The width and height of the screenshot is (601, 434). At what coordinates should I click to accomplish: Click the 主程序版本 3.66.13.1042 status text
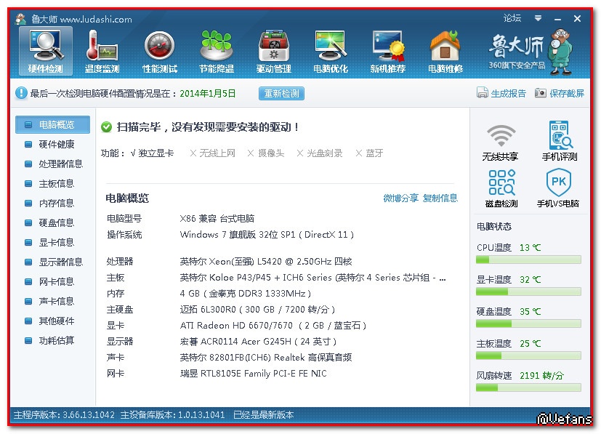point(64,415)
